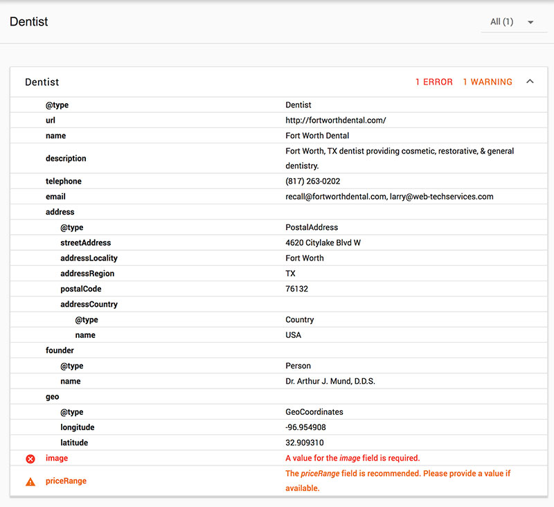
Task: Click the orange warning triangle beside priceRange
Action: [30, 481]
